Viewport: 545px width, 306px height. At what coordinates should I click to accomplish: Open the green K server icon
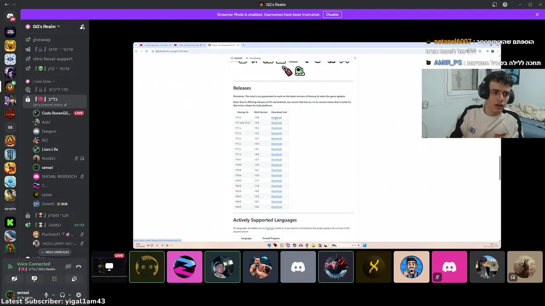pos(10,222)
